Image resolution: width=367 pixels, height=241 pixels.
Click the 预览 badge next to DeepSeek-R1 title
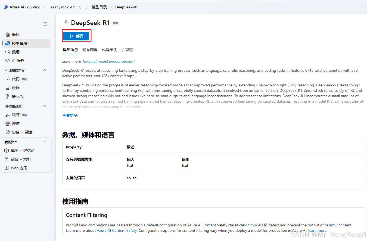115,23
